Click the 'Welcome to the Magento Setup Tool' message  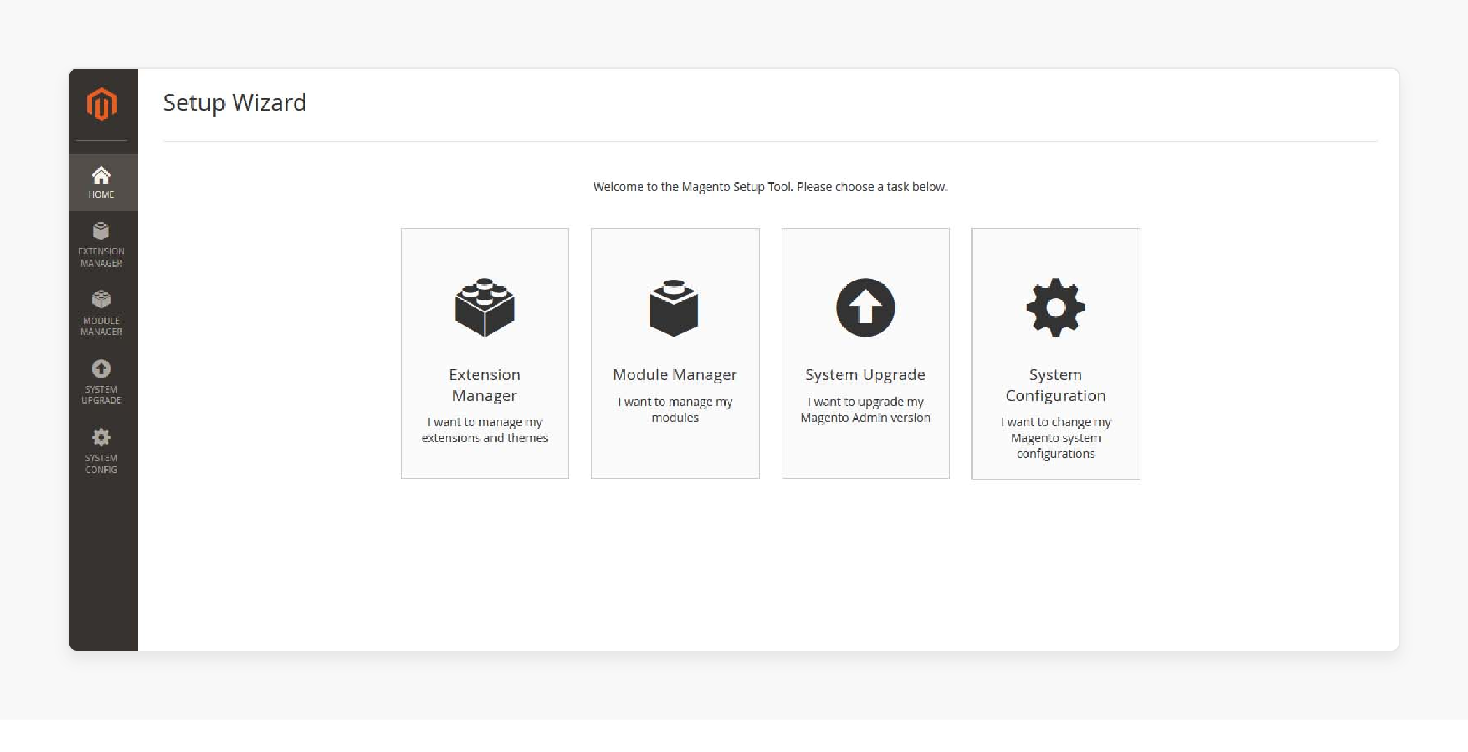click(770, 187)
